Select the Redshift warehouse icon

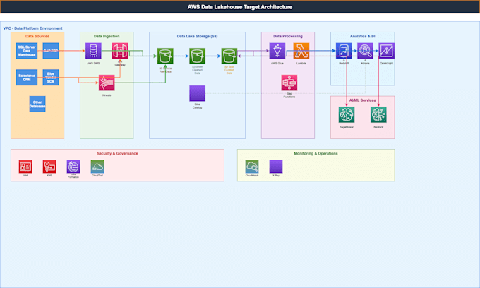click(344, 51)
